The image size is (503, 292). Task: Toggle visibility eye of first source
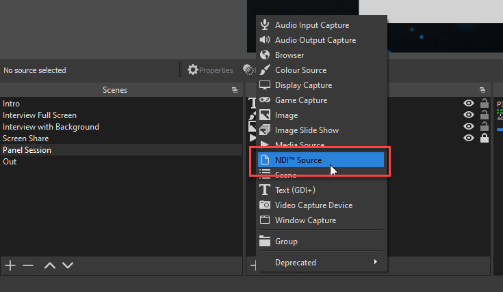(469, 103)
